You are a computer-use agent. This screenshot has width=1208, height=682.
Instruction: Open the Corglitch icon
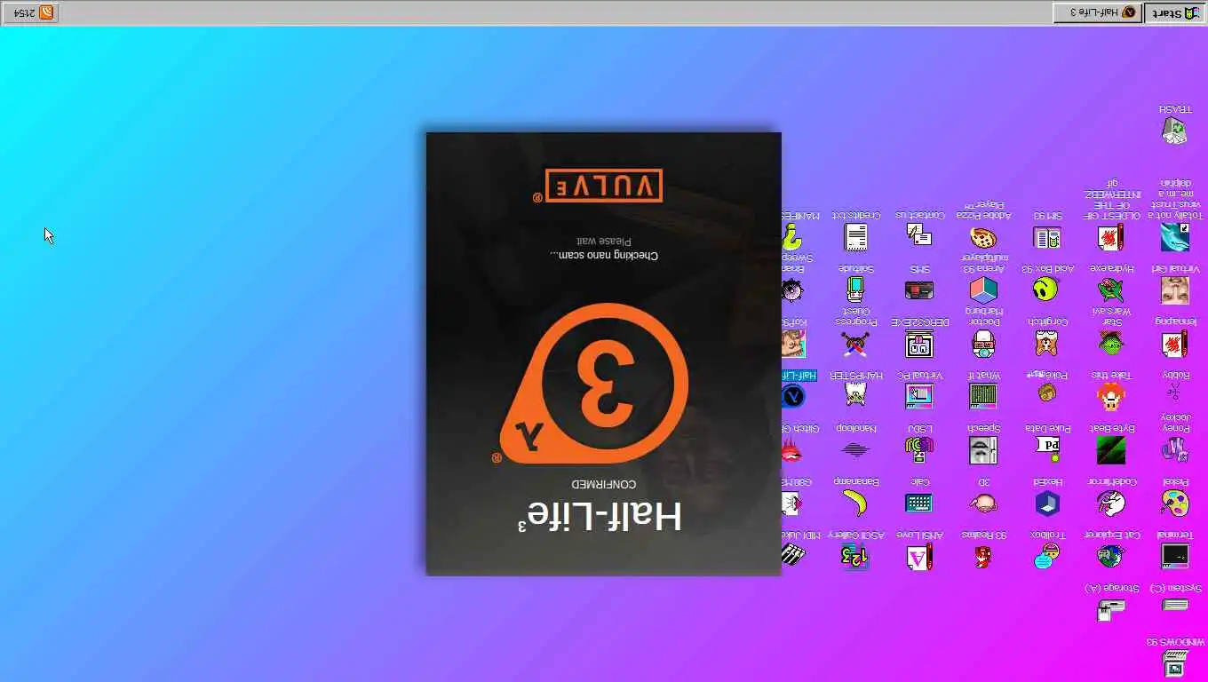pos(1047,343)
